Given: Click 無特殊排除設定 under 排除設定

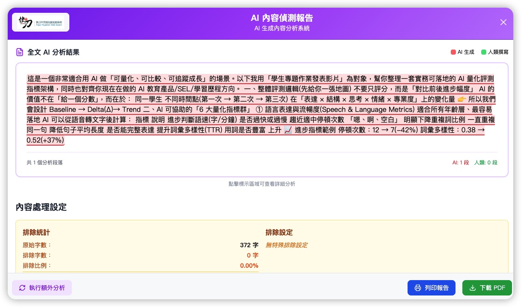Looking at the screenshot, I should coord(286,245).
